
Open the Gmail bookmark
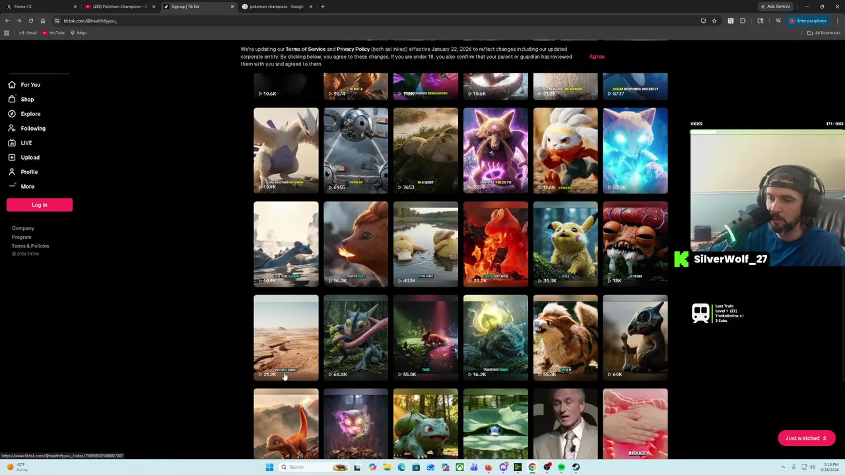click(28, 33)
